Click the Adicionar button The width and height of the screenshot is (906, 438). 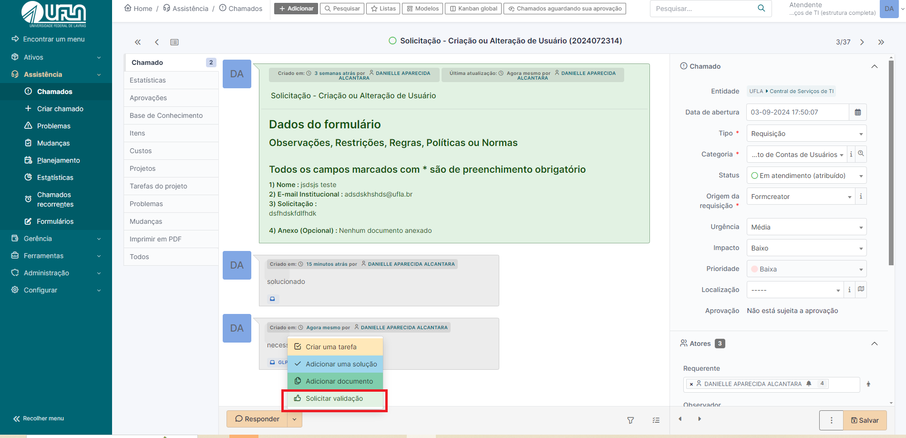(x=296, y=9)
